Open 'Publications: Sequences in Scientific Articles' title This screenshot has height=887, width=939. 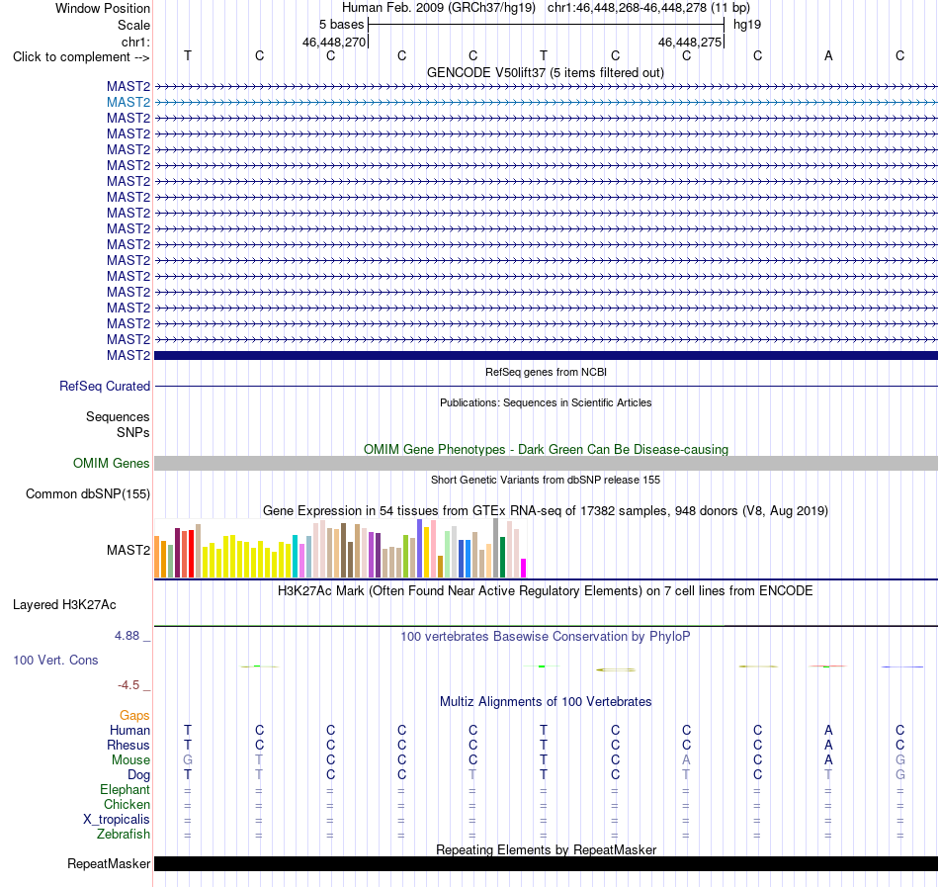(546, 402)
